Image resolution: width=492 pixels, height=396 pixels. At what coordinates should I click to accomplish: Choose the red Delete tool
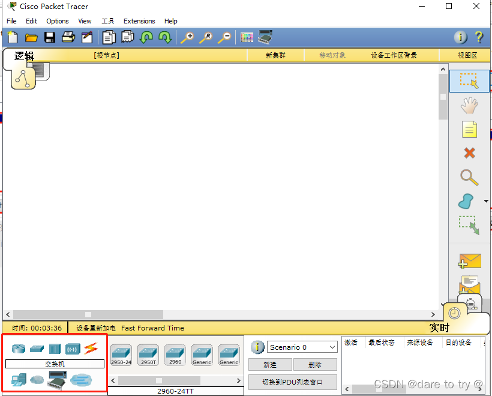tap(469, 153)
